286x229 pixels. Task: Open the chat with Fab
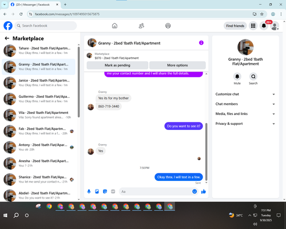pyautogui.click(x=38, y=131)
